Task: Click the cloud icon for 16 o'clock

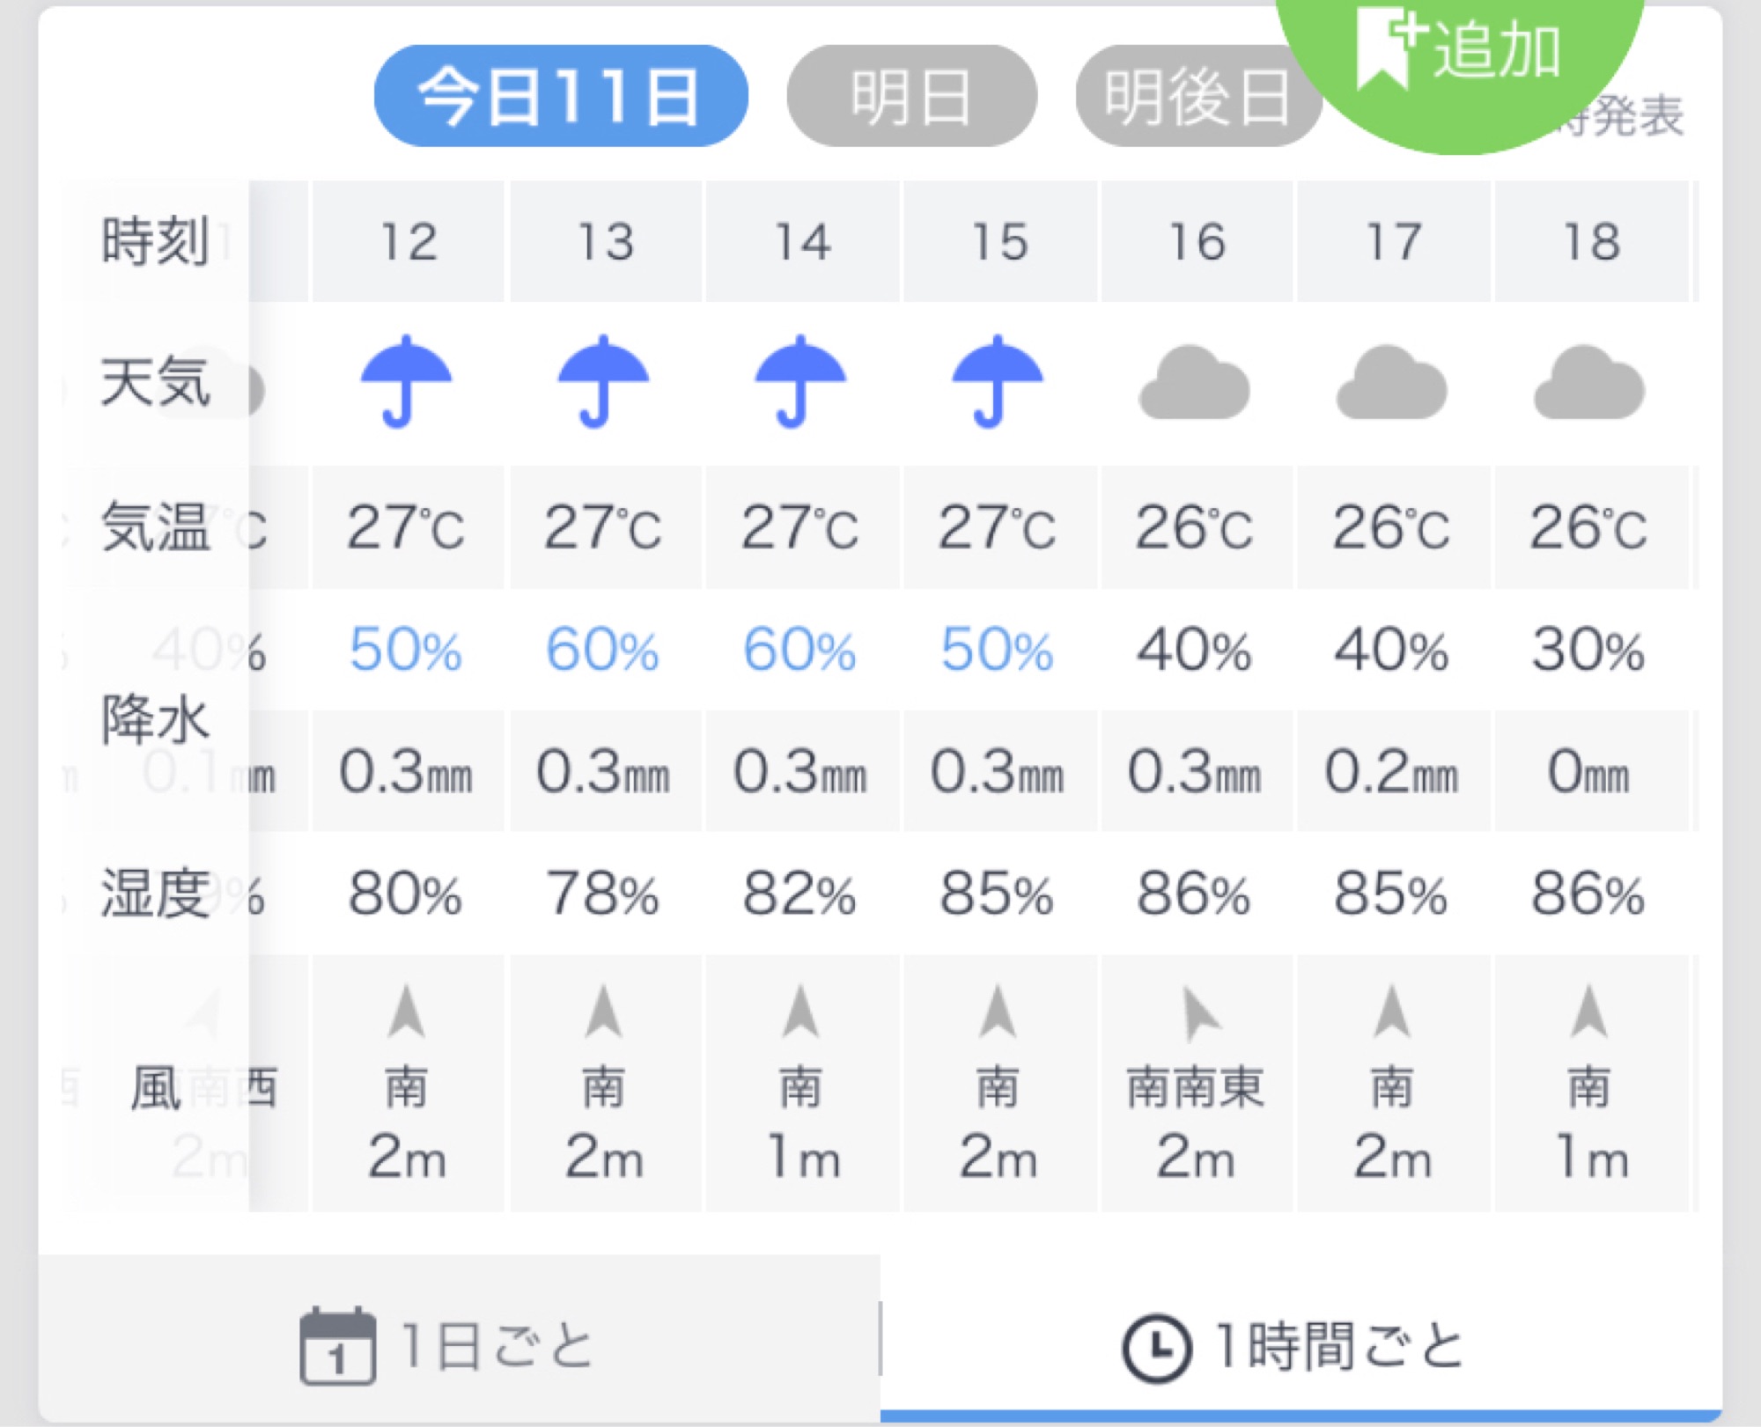Action: coord(1194,383)
